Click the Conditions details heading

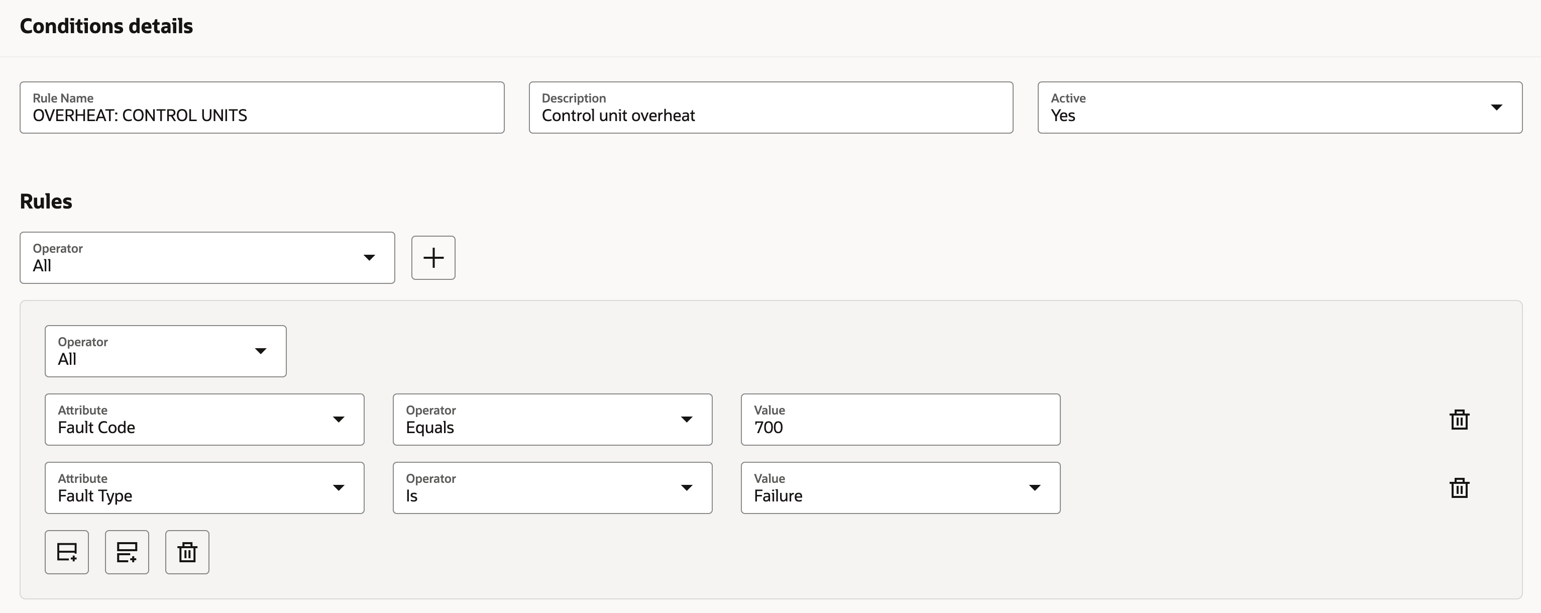point(106,26)
